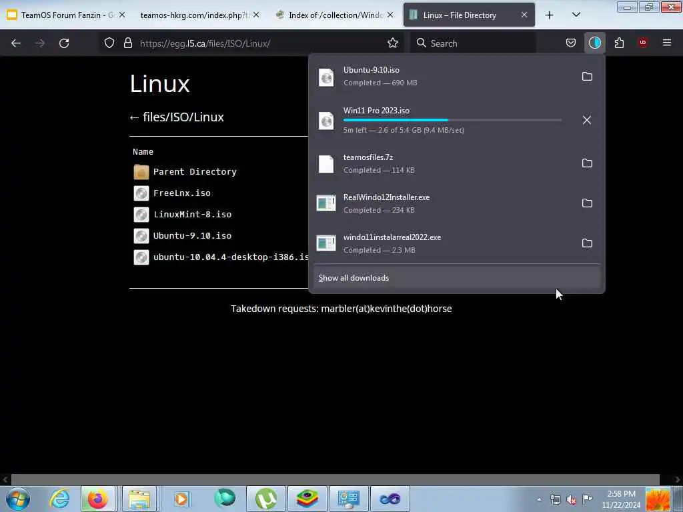This screenshot has width=683, height=512.
Task: Close the Linux – File Directory tab
Action: click(524, 15)
